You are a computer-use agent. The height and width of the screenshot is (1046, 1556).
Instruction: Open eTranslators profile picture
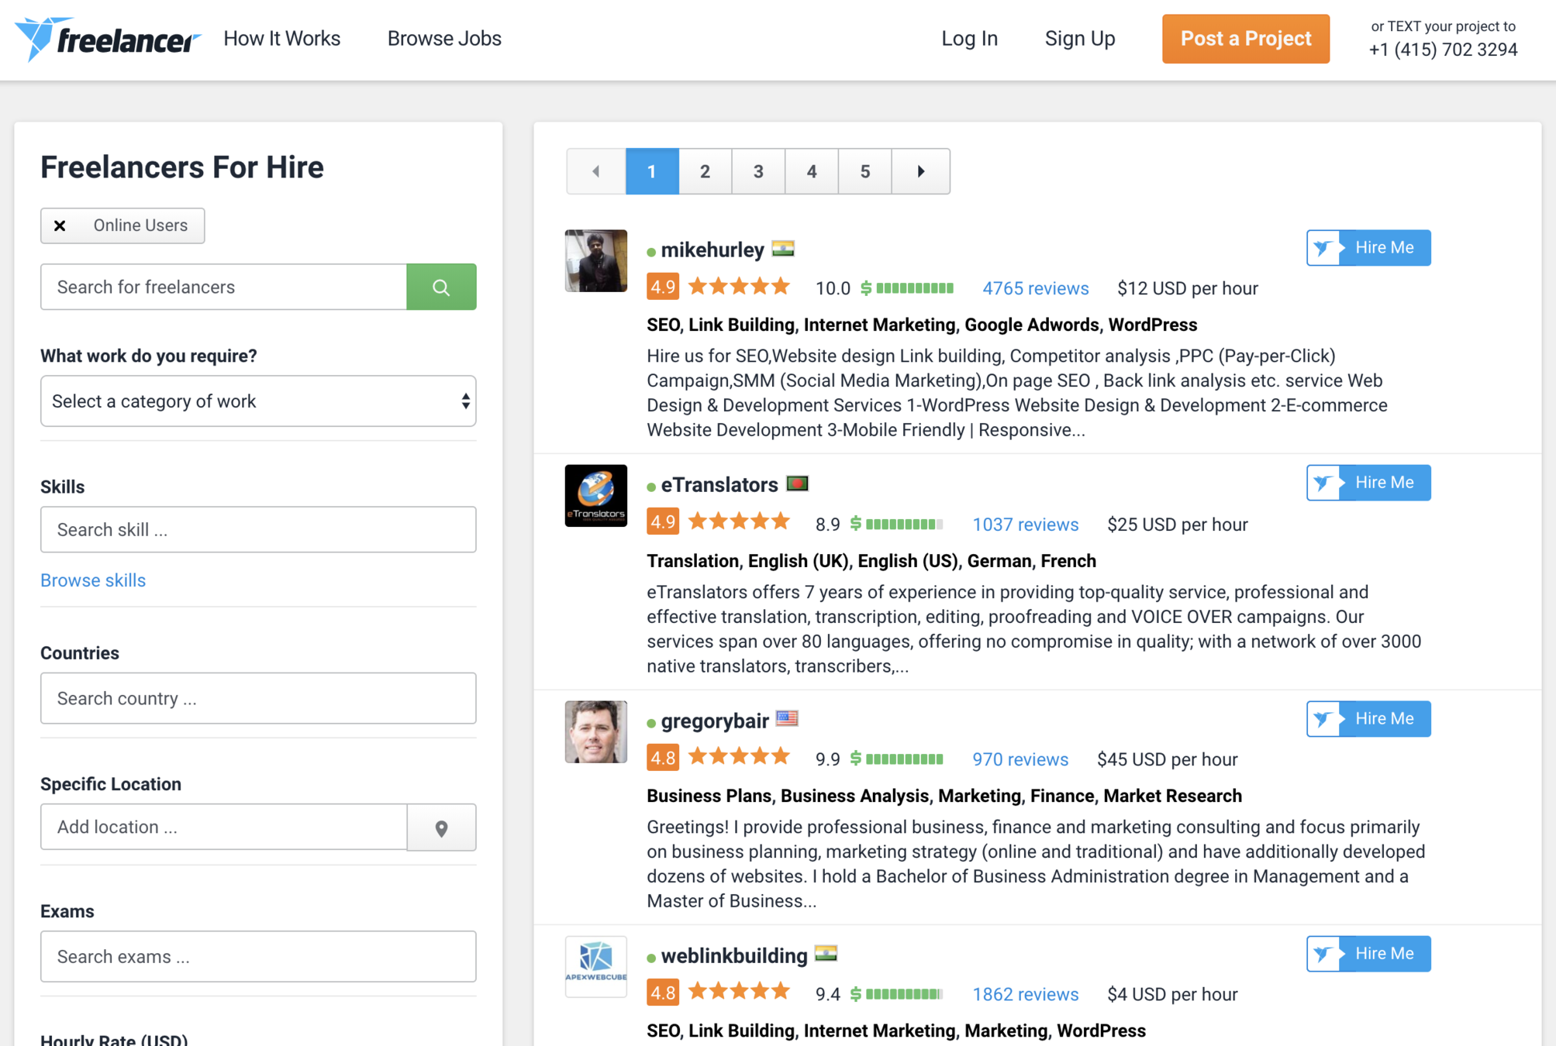tap(595, 496)
